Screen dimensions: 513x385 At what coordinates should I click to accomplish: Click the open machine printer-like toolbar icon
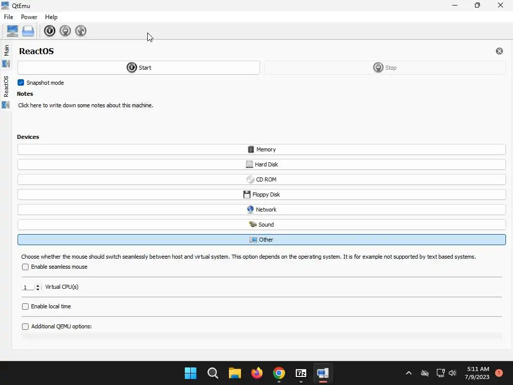tap(28, 31)
